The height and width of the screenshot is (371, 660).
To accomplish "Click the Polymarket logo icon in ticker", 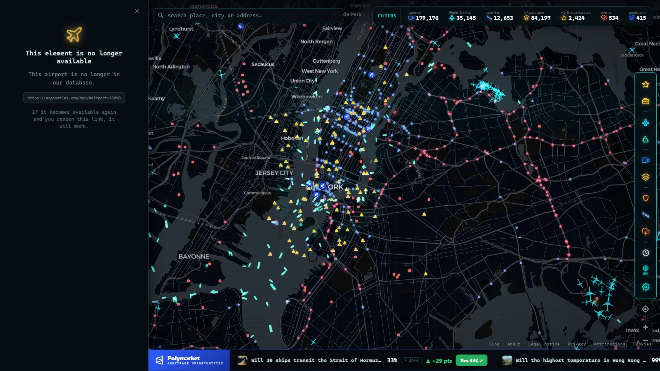I will click(x=159, y=360).
